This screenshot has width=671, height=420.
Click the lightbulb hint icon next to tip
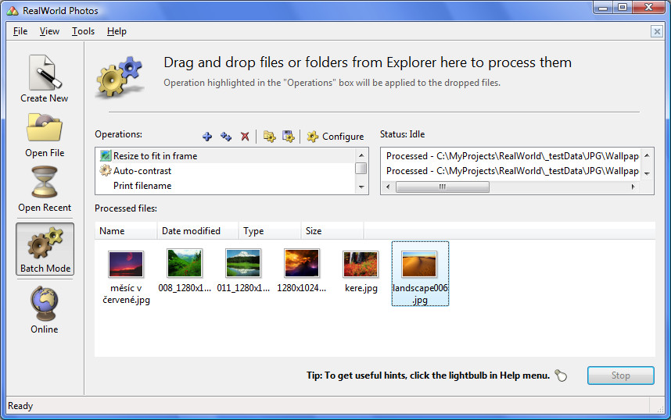[561, 376]
